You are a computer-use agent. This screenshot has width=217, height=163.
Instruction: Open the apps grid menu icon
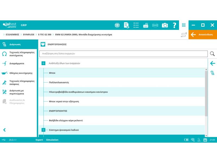coord(184,25)
